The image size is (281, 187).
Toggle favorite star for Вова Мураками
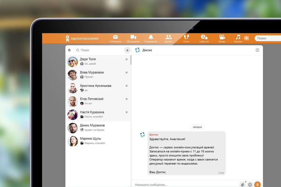tap(126, 72)
